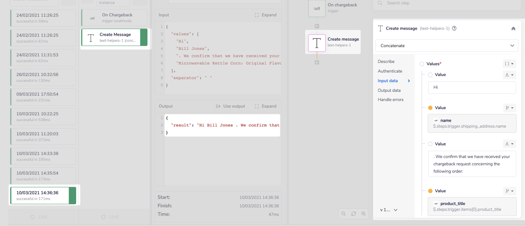
Task: Toggle the radio button beside Values
Action: [x=422, y=64]
